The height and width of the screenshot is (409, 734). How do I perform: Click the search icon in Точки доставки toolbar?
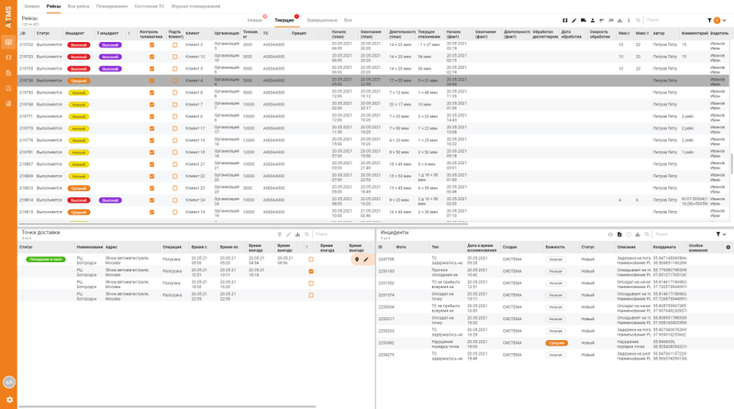(x=307, y=235)
